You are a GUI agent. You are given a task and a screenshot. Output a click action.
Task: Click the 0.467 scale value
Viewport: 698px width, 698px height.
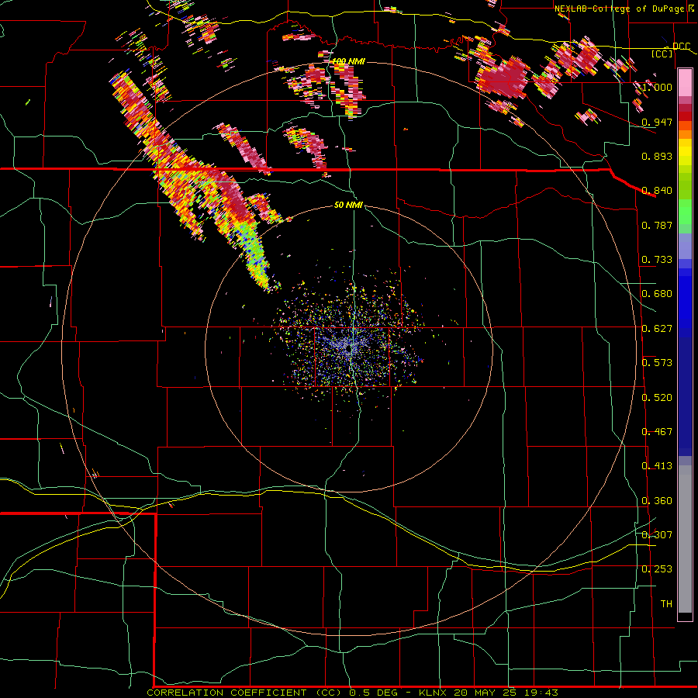click(657, 432)
